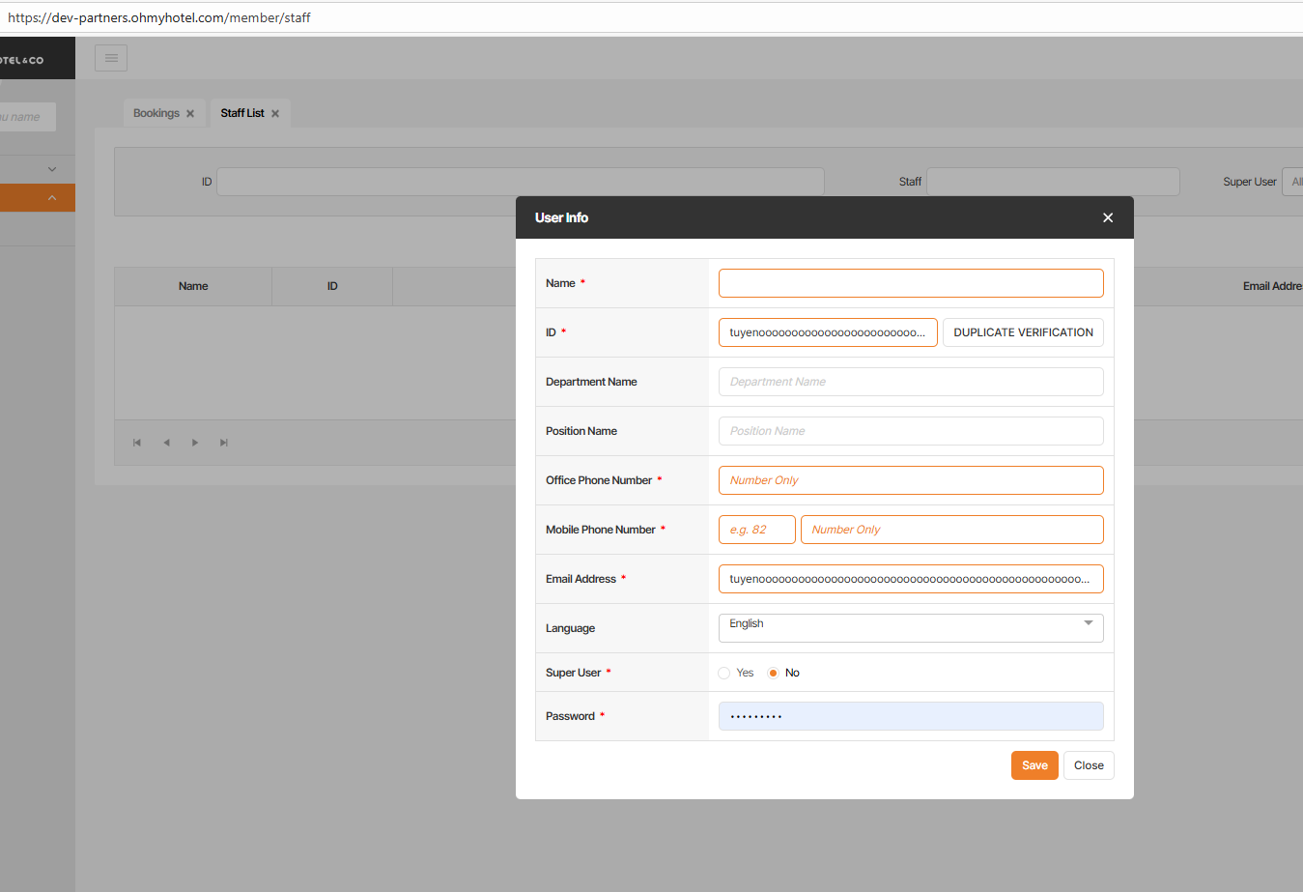Go to previous page in pagination

pyautogui.click(x=166, y=443)
